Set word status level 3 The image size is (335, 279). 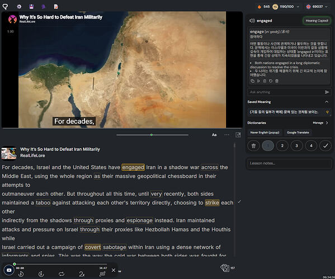(296, 146)
